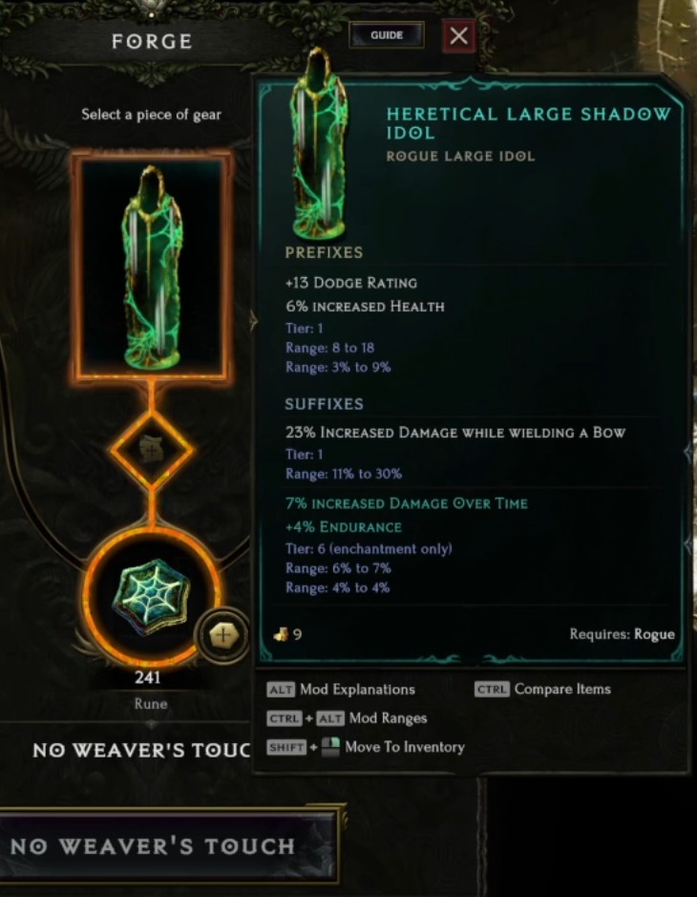Open the Forge guide
Viewport: 697px width, 897px height.
[x=387, y=35]
